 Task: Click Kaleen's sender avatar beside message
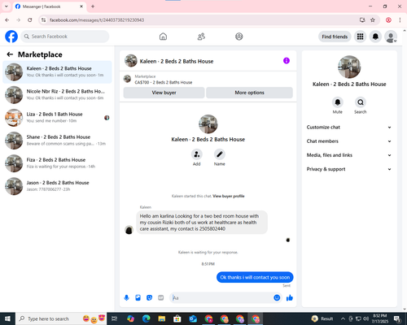[x=129, y=230]
